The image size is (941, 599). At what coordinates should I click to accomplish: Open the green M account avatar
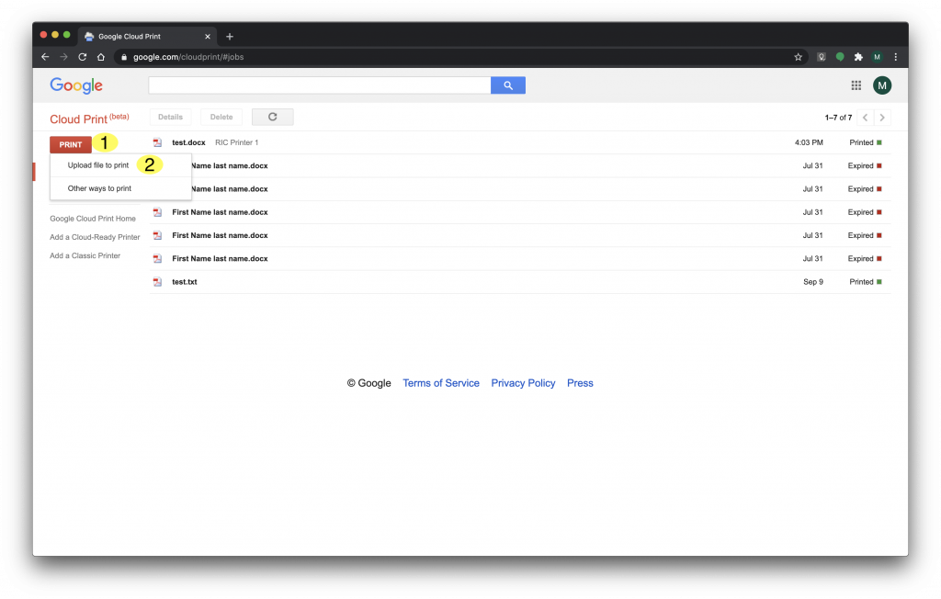click(881, 85)
